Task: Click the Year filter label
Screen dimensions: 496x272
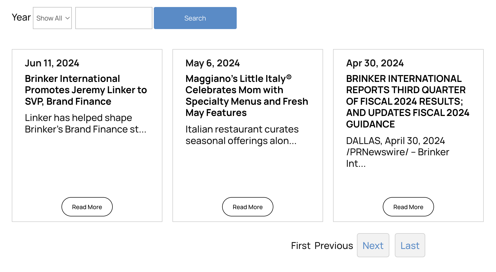Action: (x=21, y=18)
